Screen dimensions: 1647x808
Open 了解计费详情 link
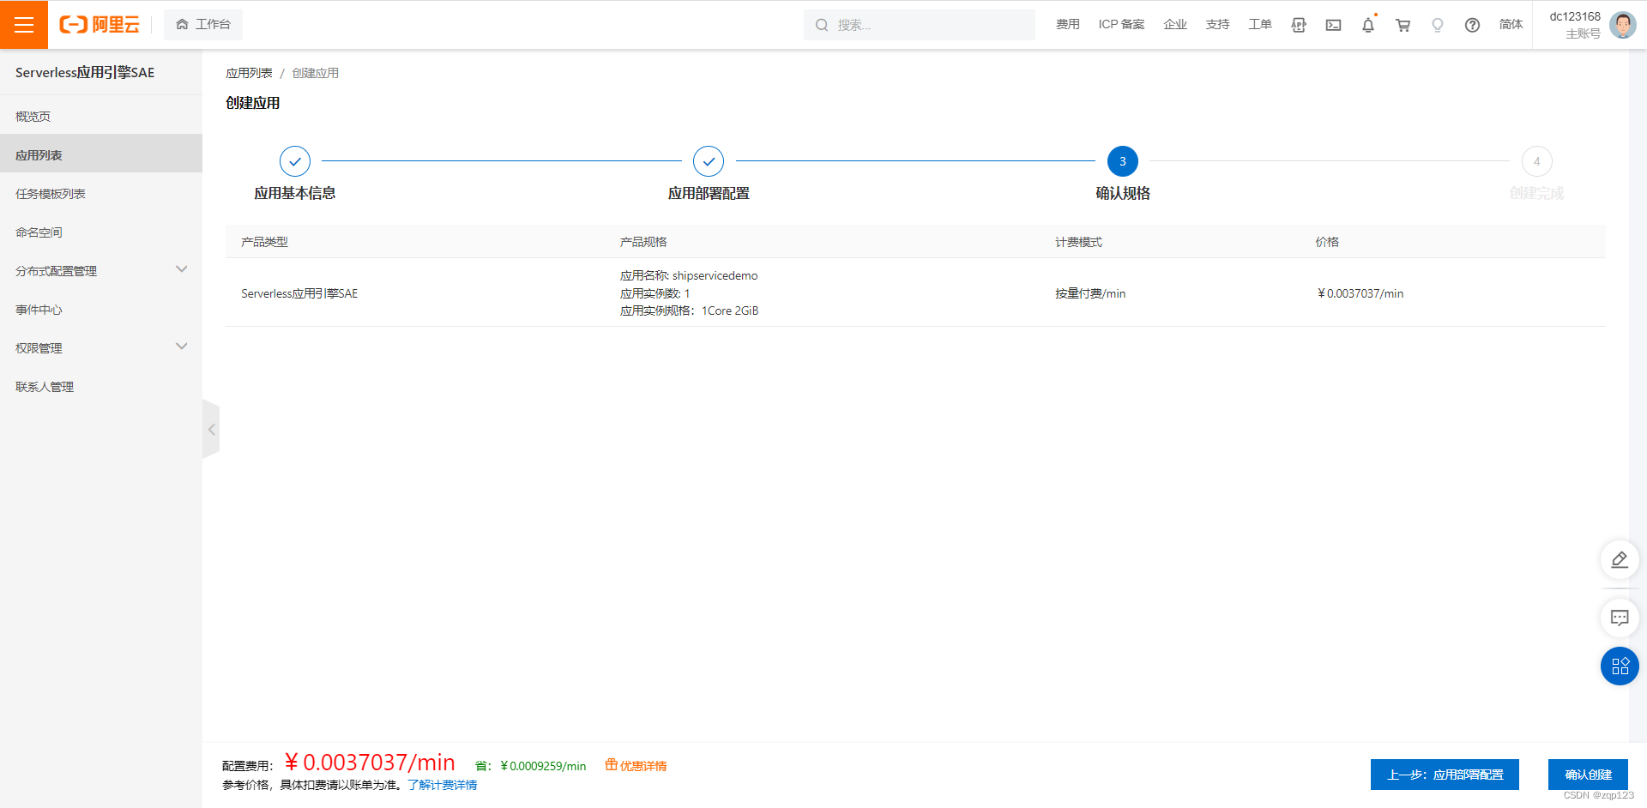(x=443, y=785)
